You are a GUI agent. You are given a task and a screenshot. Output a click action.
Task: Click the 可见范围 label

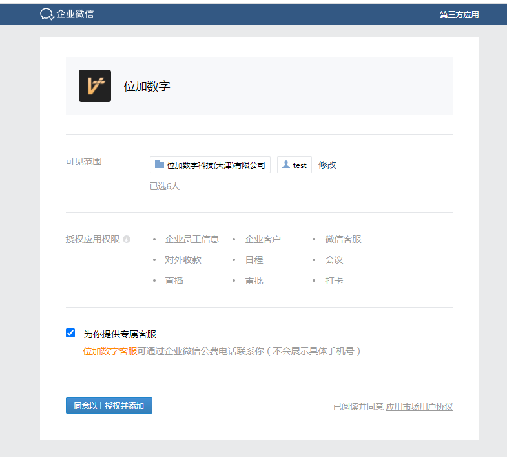[84, 162]
